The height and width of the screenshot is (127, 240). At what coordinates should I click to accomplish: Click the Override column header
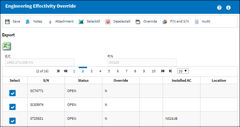121,80
